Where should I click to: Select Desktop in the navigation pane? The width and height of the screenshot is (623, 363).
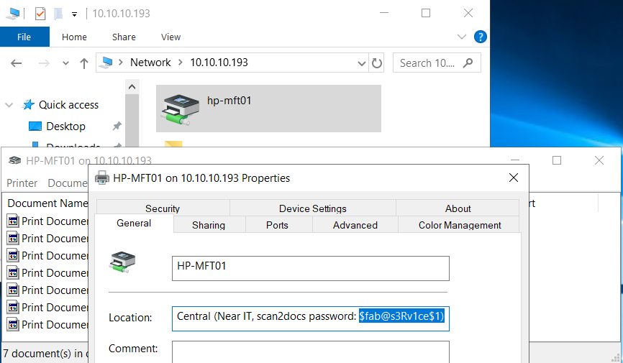tap(66, 127)
